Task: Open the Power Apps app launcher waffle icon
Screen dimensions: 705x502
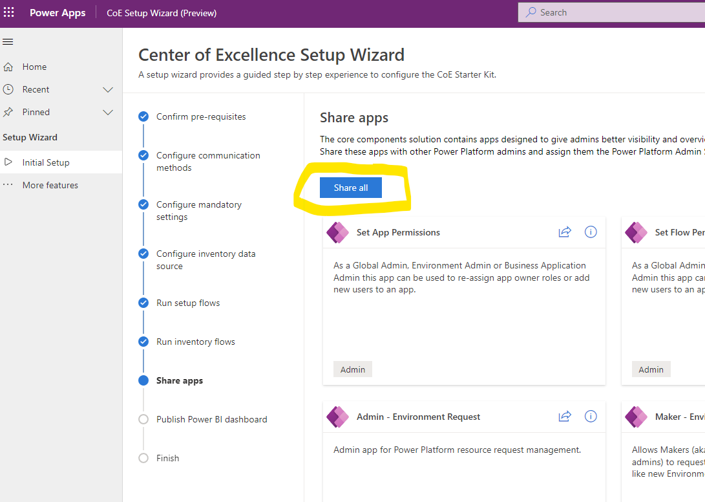Action: (9, 12)
